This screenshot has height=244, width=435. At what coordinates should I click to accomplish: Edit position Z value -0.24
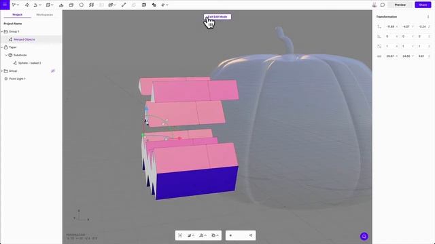423,26
